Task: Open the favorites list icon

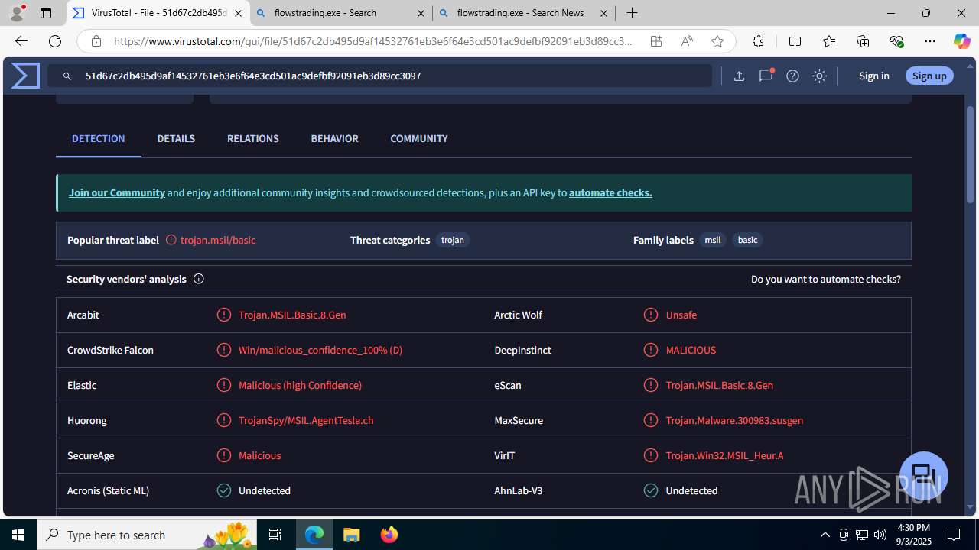Action: (x=829, y=41)
